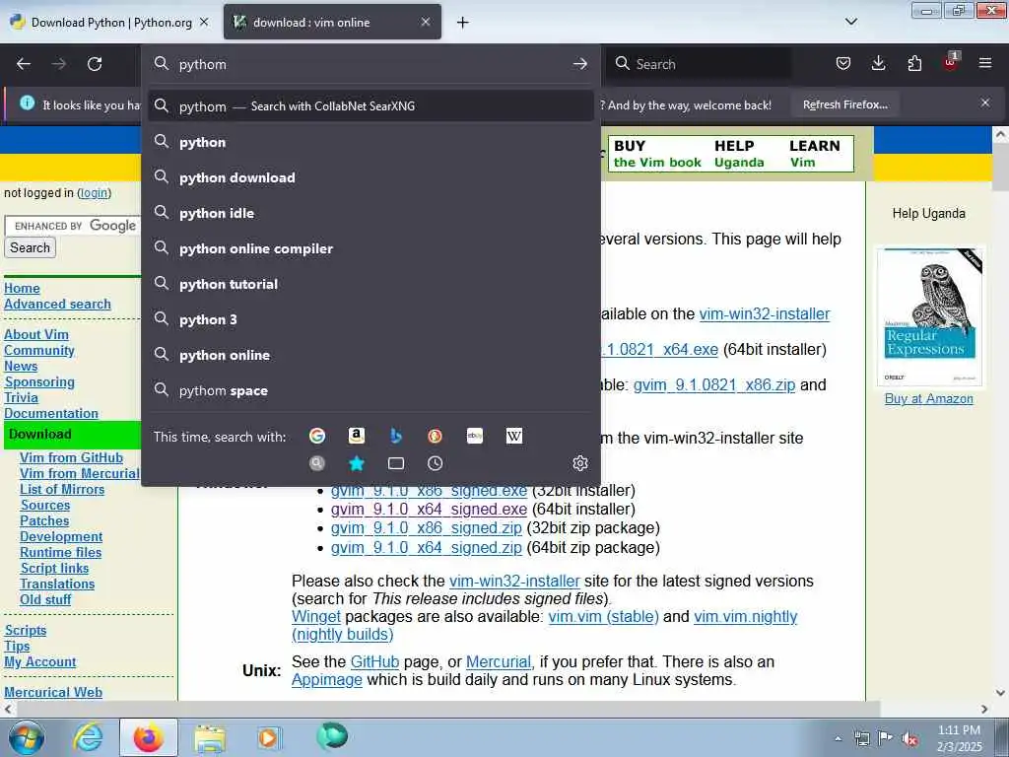The width and height of the screenshot is (1009, 757).
Task: Open About Vim link
Action: click(36, 334)
